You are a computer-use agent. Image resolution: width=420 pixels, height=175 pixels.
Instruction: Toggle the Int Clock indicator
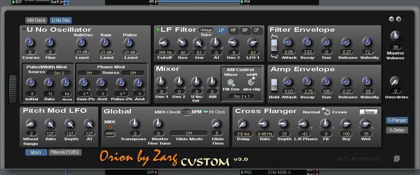tap(205, 112)
